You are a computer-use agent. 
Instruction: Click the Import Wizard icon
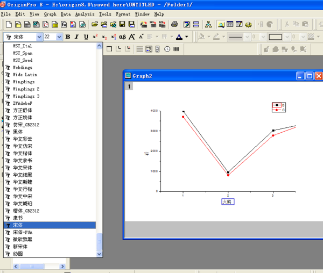coord(144,24)
